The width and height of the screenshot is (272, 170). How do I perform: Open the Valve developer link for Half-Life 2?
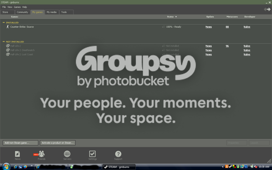coord(247,46)
